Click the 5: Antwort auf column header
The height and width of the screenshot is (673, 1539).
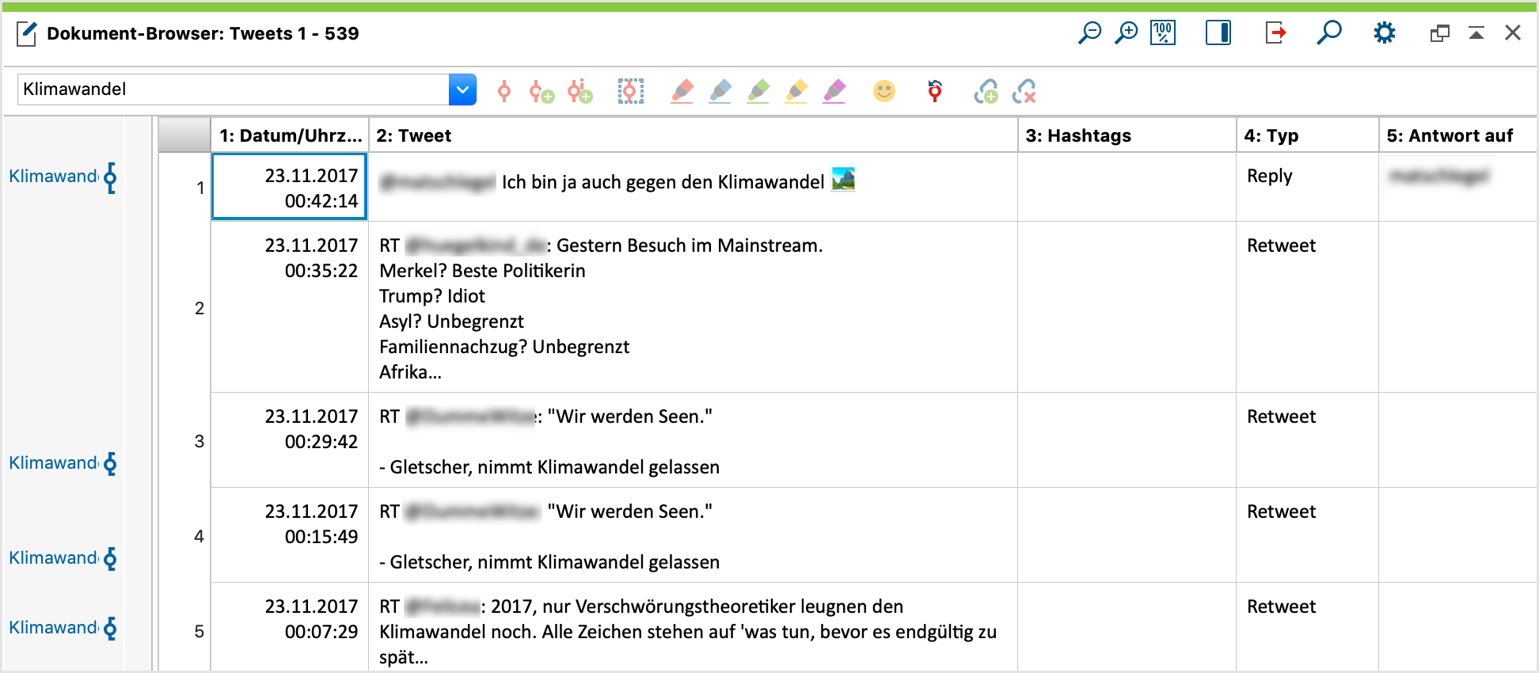[x=1457, y=135]
